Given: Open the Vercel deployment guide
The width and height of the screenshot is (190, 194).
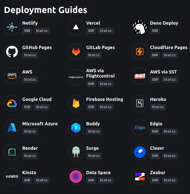Looking at the screenshot, I should (93, 23).
